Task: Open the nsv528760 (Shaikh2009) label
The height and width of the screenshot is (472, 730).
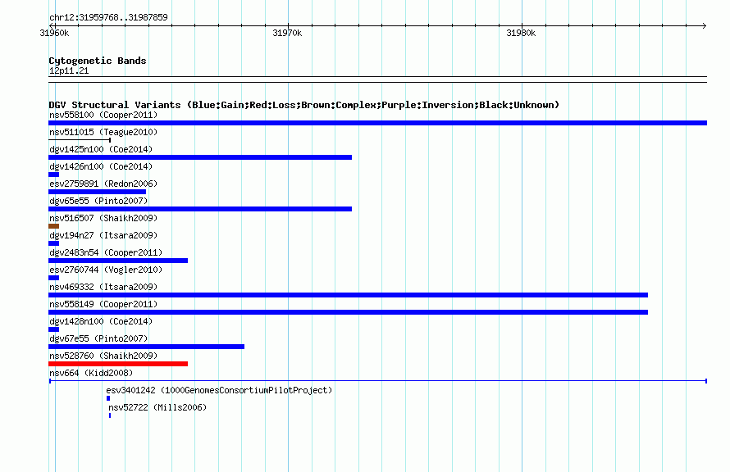Action: (x=103, y=356)
